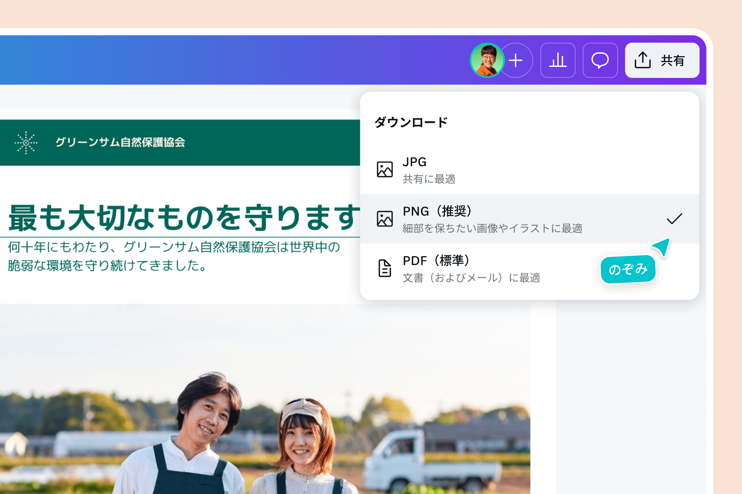Click the analytics insights icon
The width and height of the screenshot is (742, 494).
[558, 60]
